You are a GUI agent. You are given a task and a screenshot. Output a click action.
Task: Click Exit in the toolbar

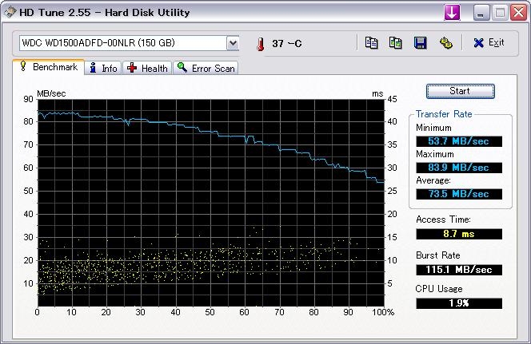pos(489,43)
